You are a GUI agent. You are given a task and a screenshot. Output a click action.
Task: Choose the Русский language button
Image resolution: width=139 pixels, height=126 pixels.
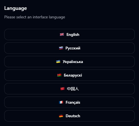click(69, 48)
